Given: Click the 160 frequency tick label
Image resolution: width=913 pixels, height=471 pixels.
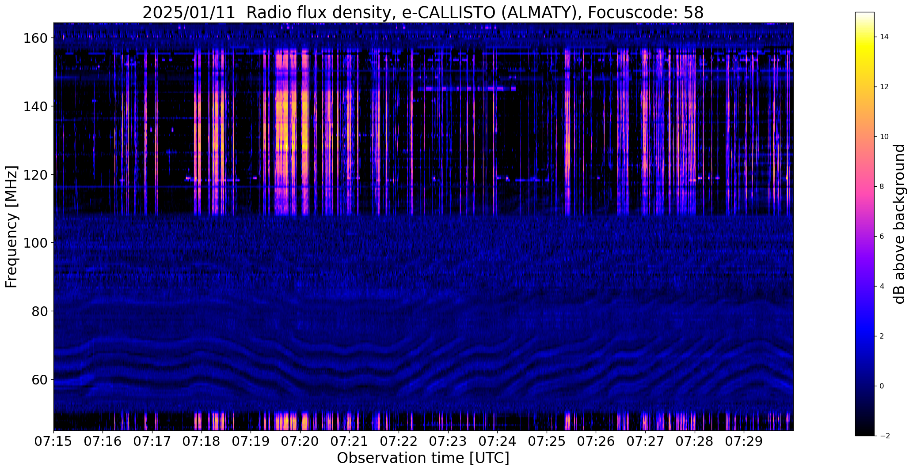Looking at the screenshot, I should tap(36, 38).
